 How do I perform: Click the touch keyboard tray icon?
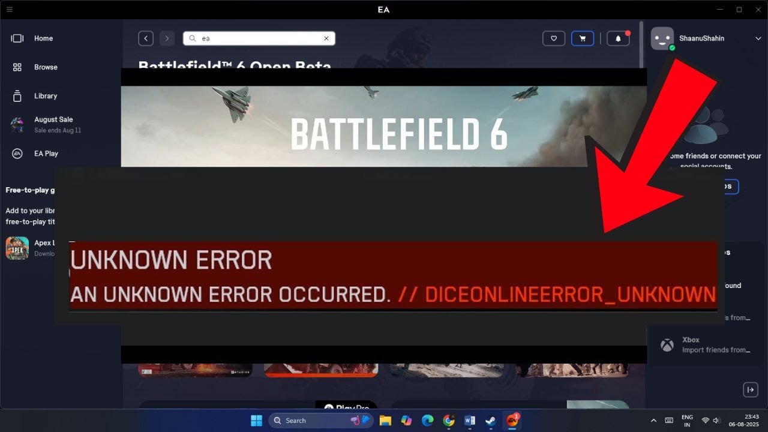[x=669, y=421]
